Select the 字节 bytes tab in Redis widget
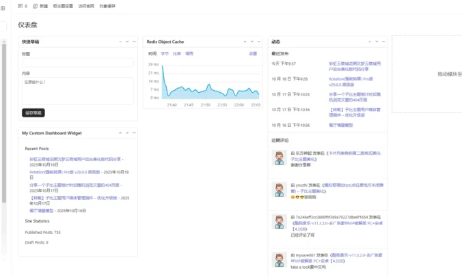 pos(165,53)
